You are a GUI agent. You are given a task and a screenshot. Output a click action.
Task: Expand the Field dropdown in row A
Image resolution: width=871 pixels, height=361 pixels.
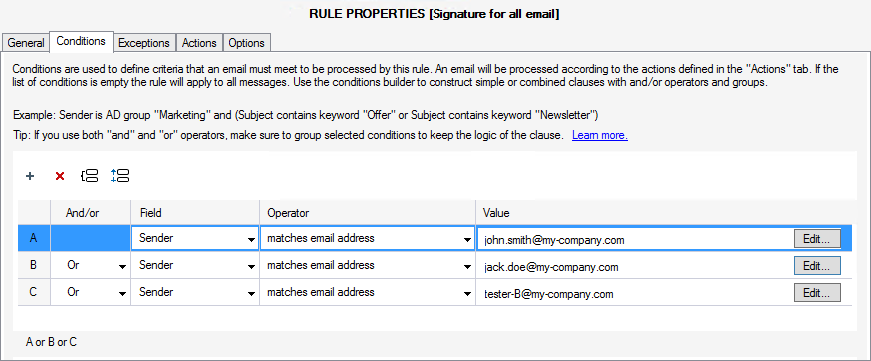click(195, 239)
